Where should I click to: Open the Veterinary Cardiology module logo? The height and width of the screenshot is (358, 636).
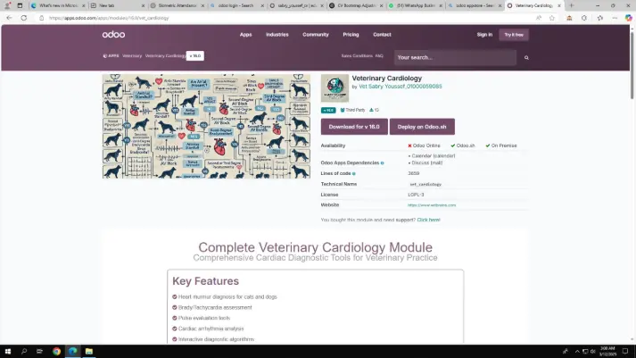[x=335, y=87]
